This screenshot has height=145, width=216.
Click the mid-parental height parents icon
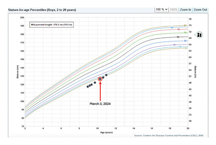pos(199,35)
